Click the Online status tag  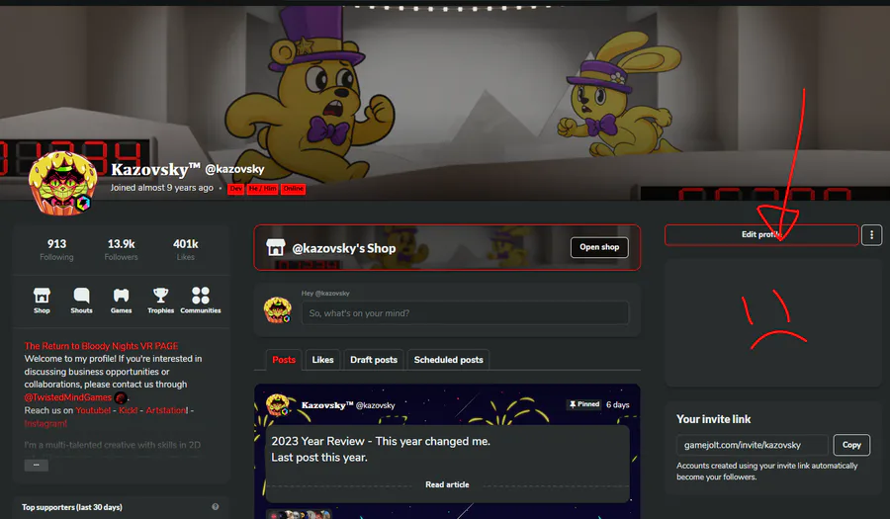(x=293, y=188)
